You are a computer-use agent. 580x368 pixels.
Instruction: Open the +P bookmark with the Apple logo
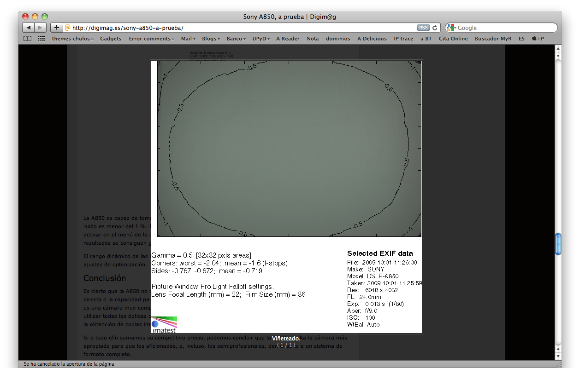tap(538, 39)
